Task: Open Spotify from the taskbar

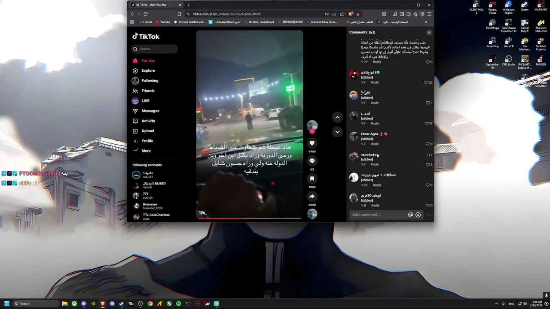Action: [178, 303]
